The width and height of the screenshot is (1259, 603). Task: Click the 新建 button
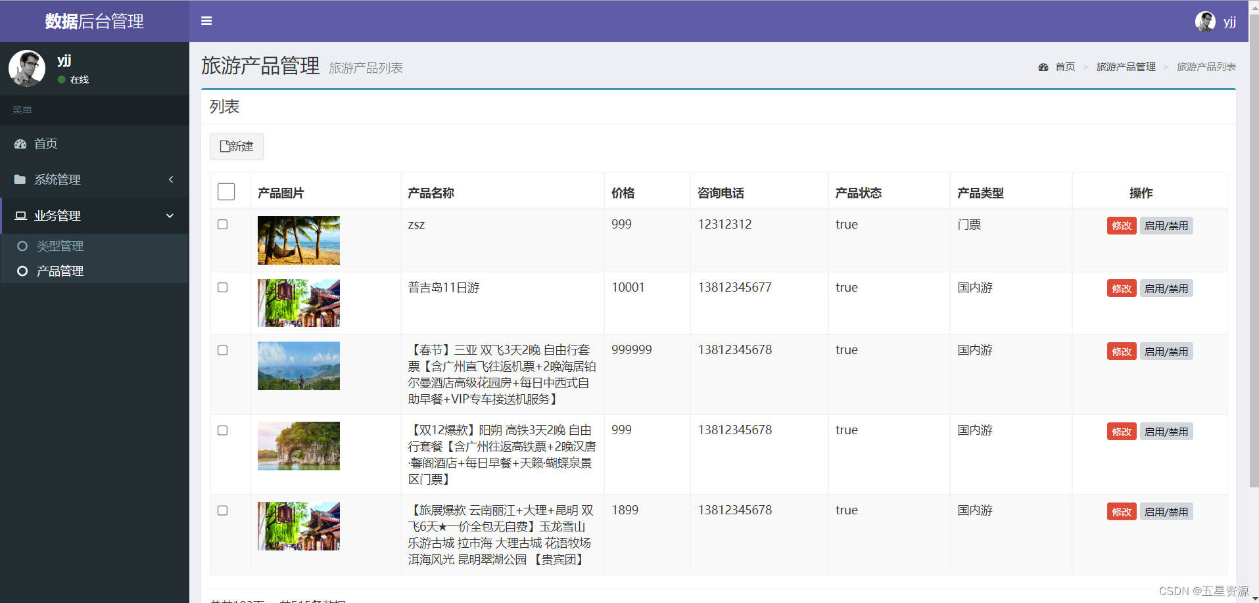coord(237,146)
